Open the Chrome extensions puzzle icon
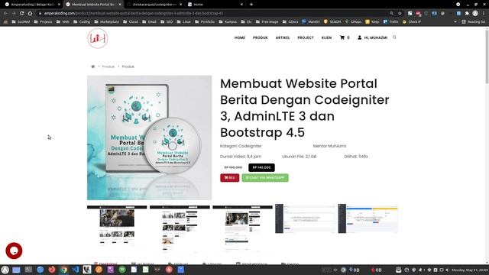This screenshot has width=489, height=275. coord(467,13)
